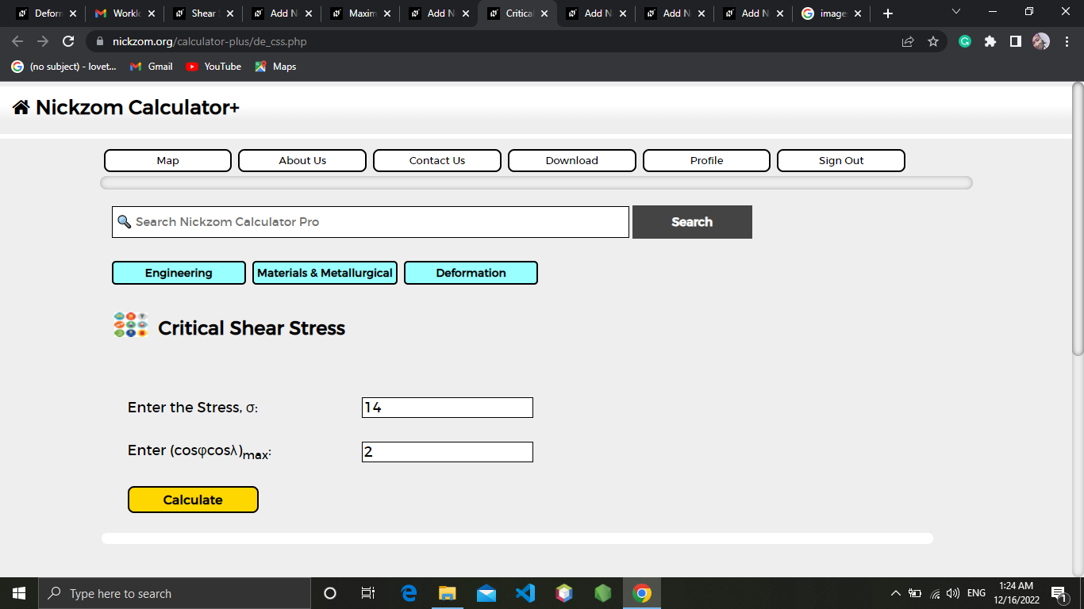Screen dimensions: 1084x609
Task: Open notification center icon
Action: [1059, 593]
